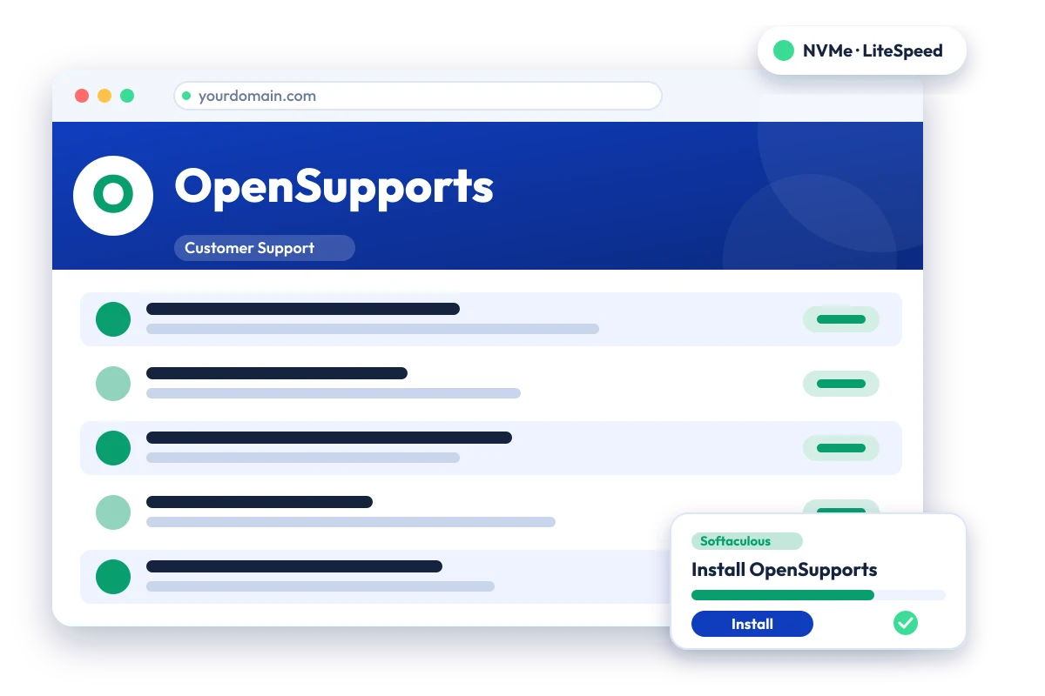Click the green dot in NVMe LiteSpeed badge
Viewport: 1045px width, 696px height.
point(784,50)
